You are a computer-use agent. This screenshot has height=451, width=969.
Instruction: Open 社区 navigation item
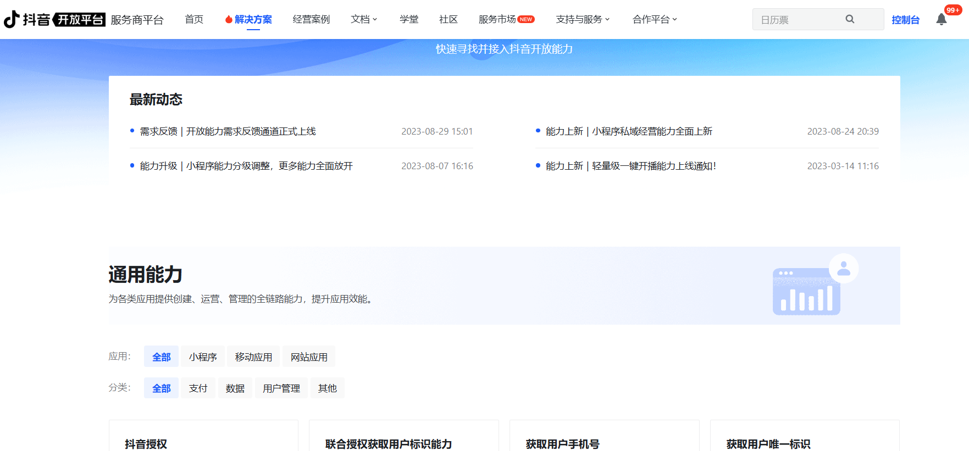click(448, 19)
